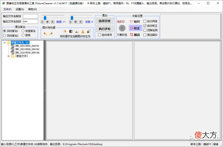The width and height of the screenshot is (223, 147).
Task: Click the 深度:8 value text
Action: coord(89,22)
